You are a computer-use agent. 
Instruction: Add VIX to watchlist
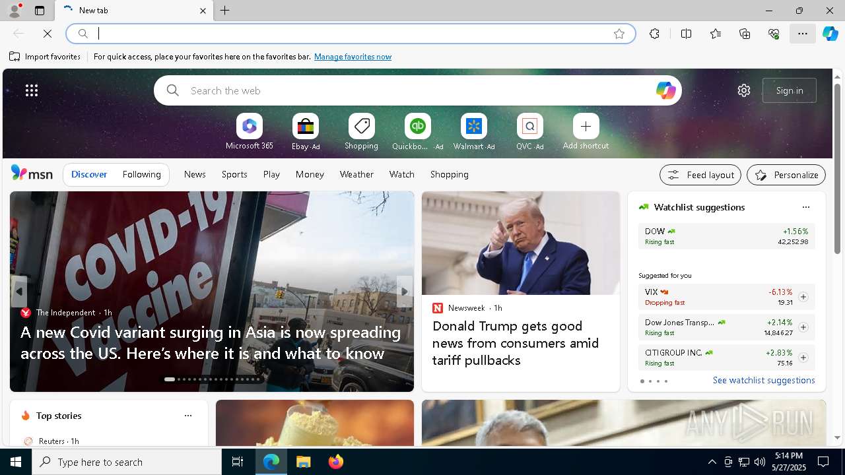pos(803,297)
